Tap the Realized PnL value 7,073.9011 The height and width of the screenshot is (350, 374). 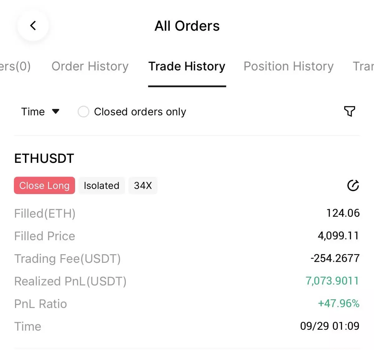pos(332,281)
